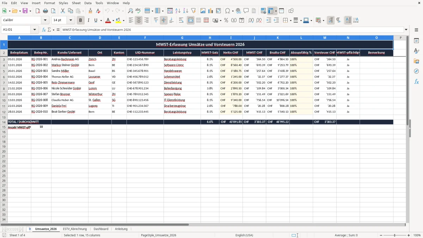Format as percent
423x238 pixels.
[x=226, y=20]
